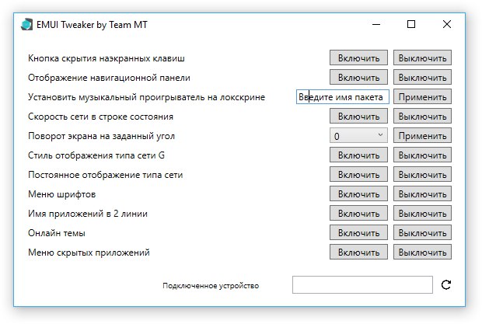Disable Кнопка скрытия наэкранных клавиш option
Image resolution: width=482 pixels, height=324 pixels.
422,57
